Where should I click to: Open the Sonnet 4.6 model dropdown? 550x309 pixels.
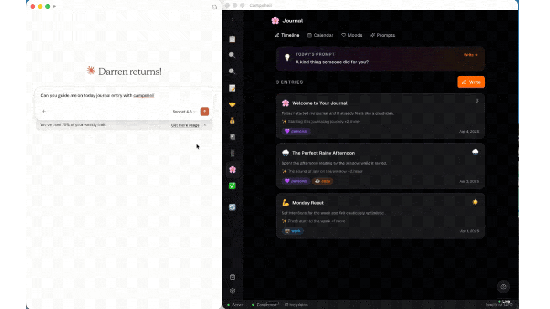[184, 112]
